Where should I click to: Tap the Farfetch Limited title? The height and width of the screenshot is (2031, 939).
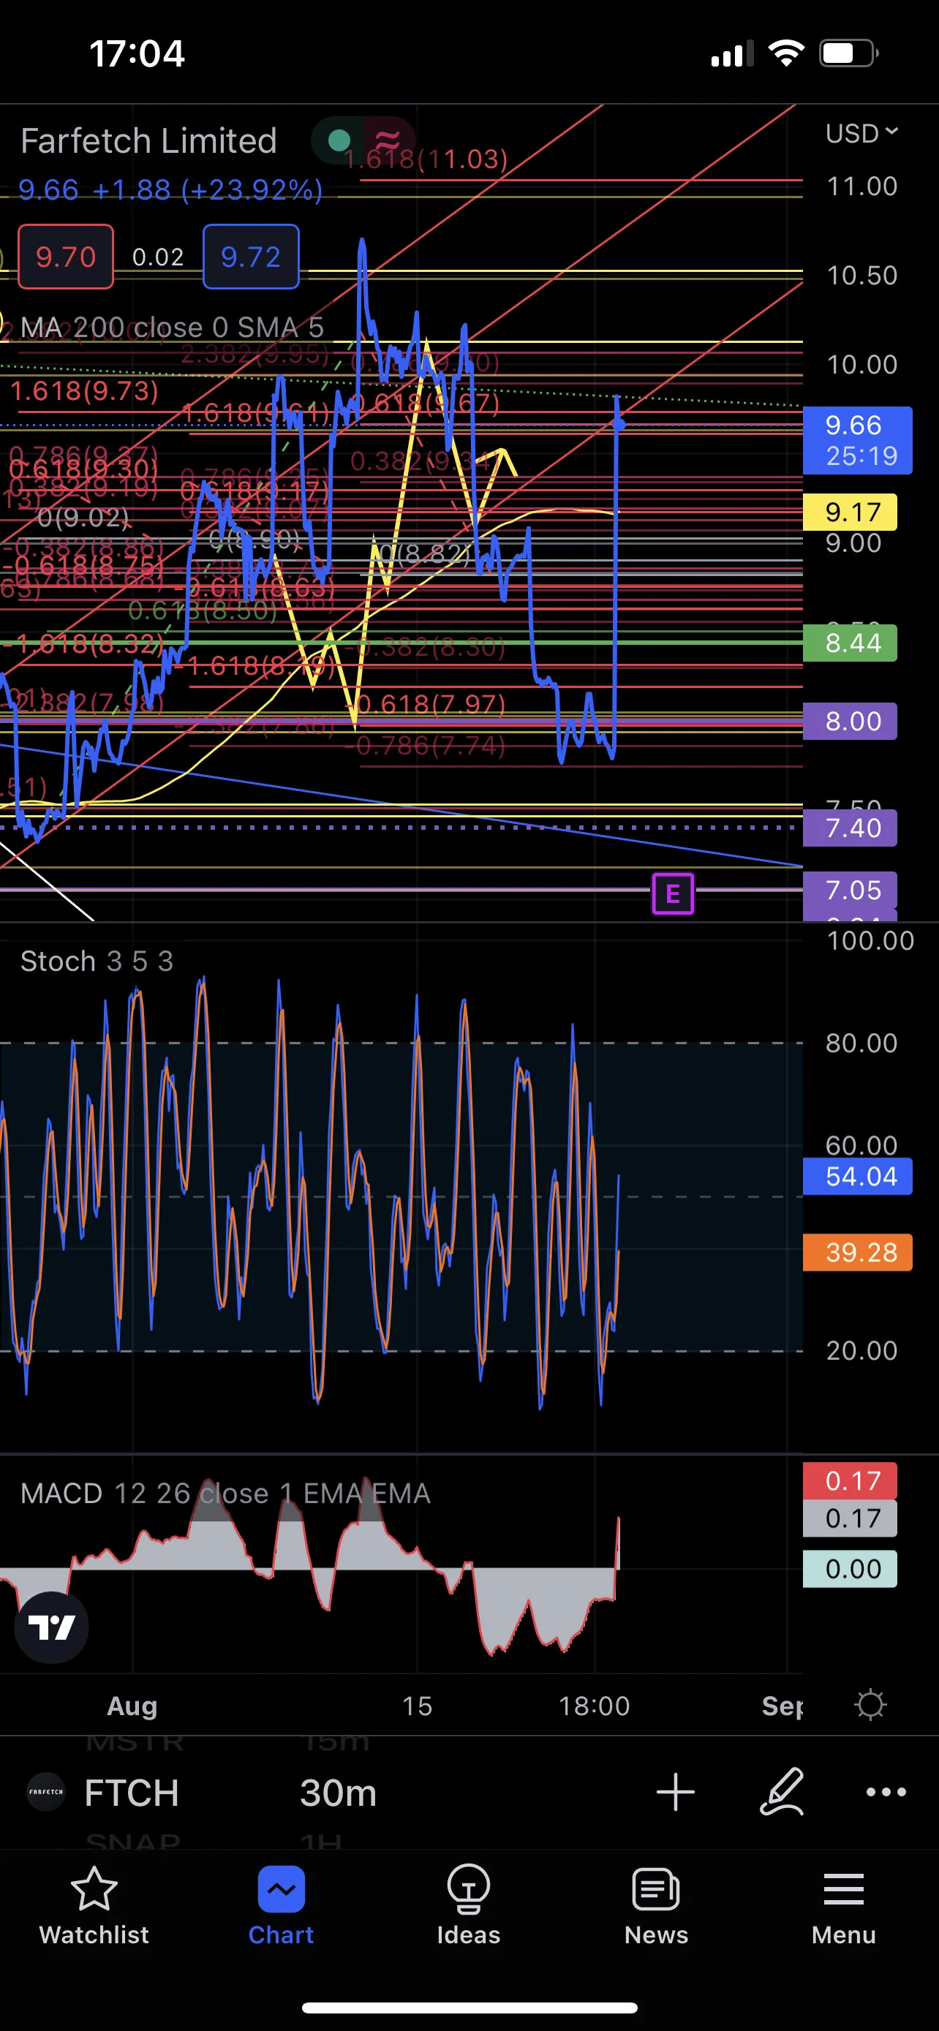148,141
